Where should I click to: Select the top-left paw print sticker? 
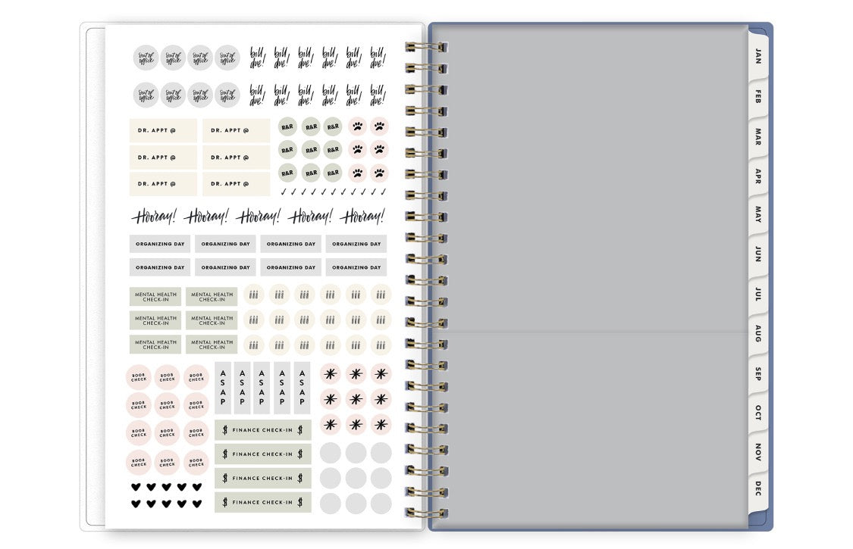pos(357,126)
